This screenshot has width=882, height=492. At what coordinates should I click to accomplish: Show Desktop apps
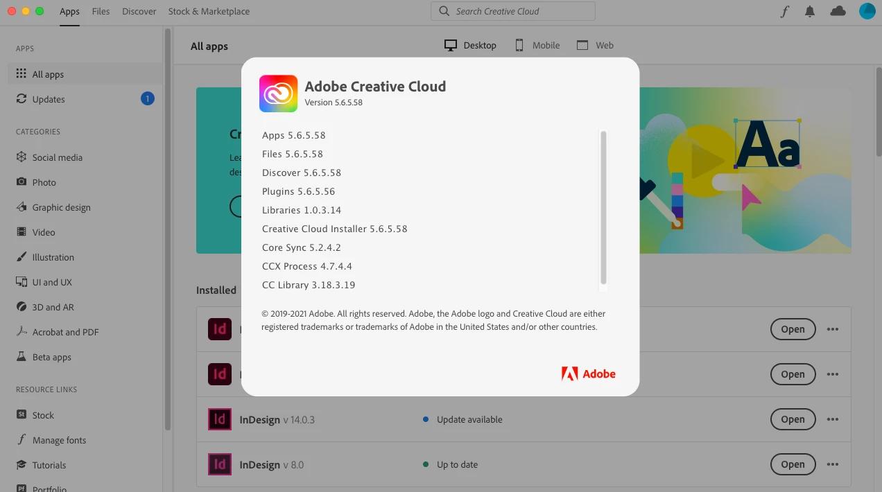point(471,45)
